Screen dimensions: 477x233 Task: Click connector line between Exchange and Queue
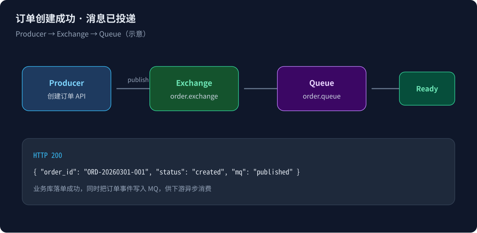click(x=260, y=89)
